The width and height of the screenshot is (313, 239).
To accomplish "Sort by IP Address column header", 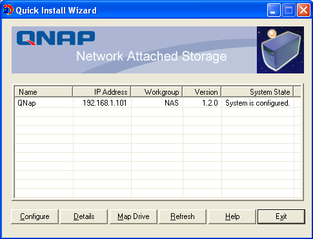I will (x=102, y=92).
